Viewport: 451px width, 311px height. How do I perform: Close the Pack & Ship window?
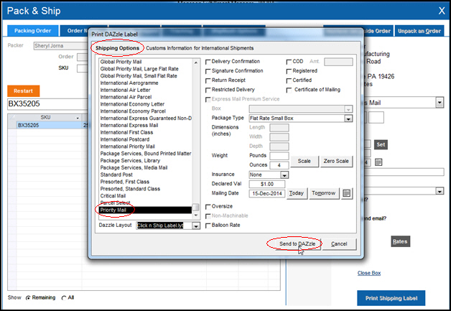pos(442,11)
